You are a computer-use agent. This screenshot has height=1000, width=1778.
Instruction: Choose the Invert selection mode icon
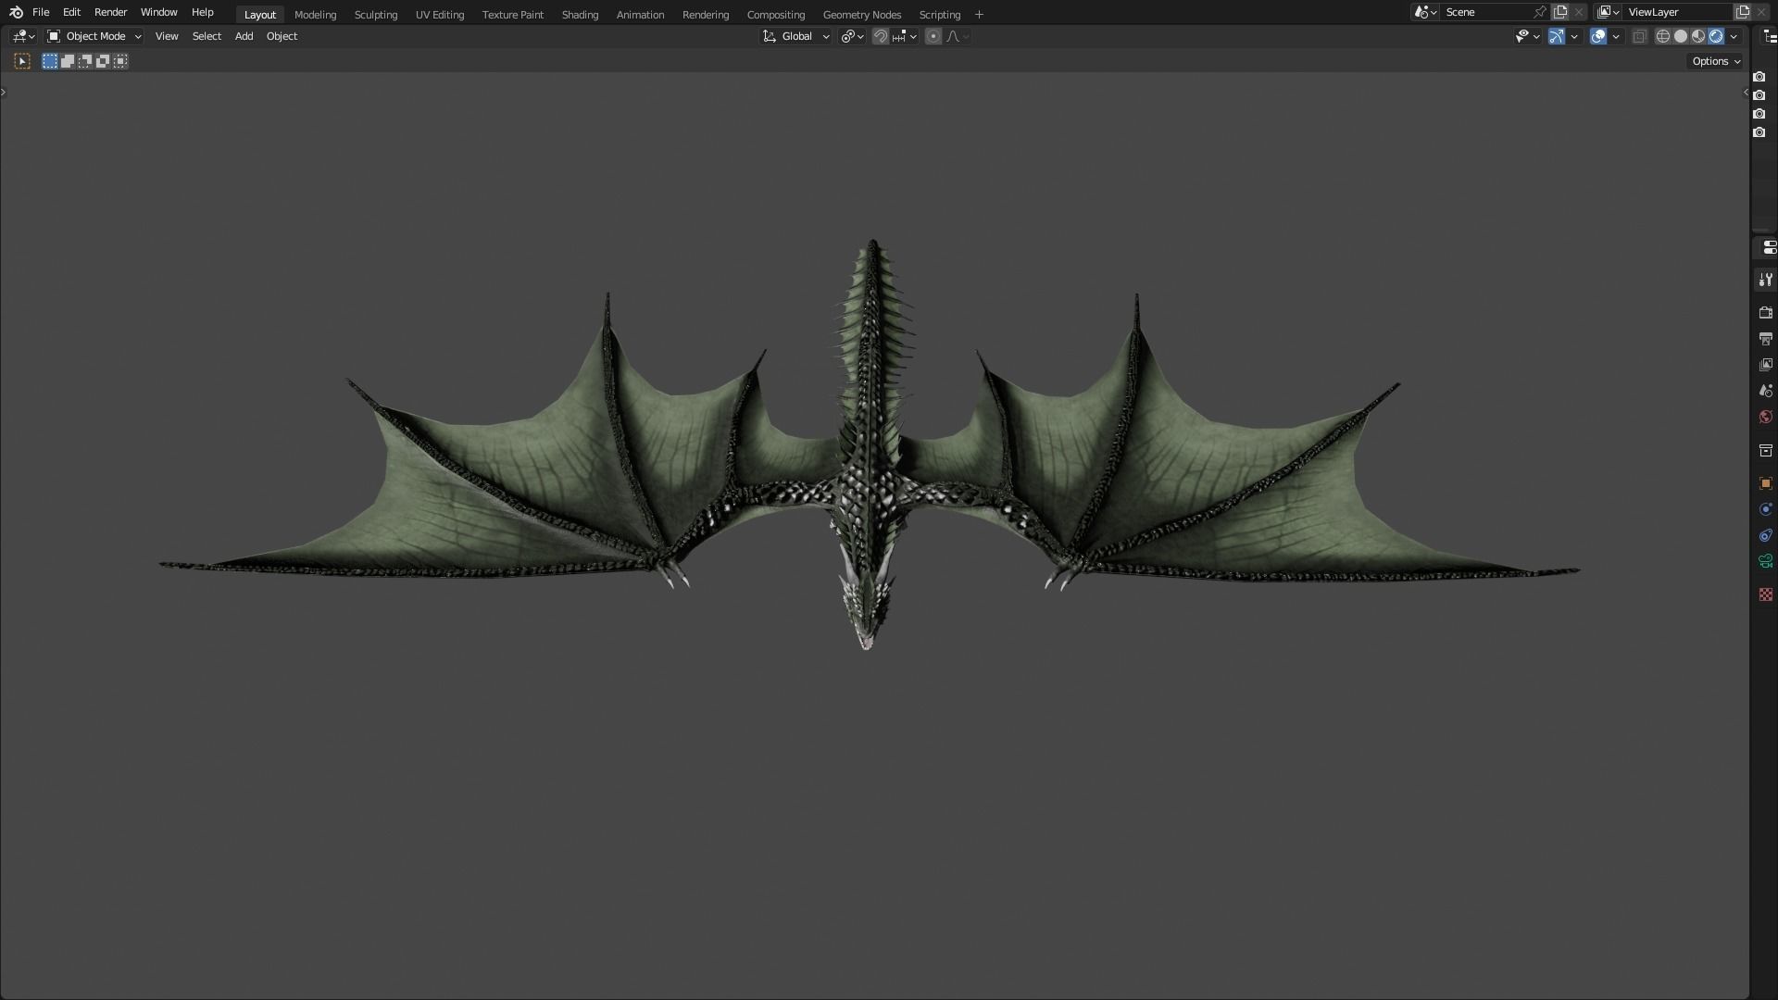tap(103, 61)
